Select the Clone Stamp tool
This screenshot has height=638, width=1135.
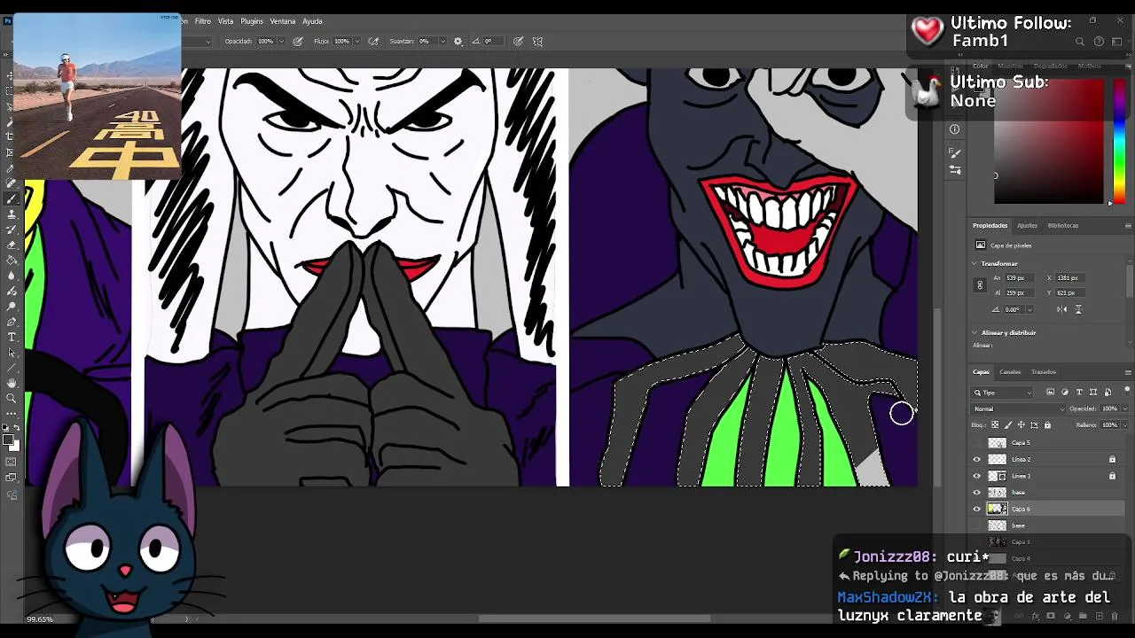(x=11, y=214)
